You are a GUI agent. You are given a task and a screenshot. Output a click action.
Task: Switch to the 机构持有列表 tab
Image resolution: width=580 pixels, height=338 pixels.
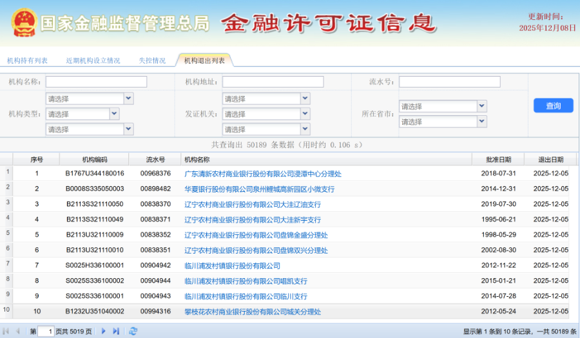[28, 61]
